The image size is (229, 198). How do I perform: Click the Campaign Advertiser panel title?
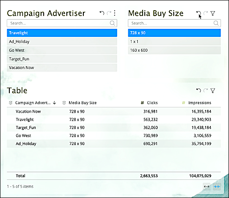tap(46, 13)
